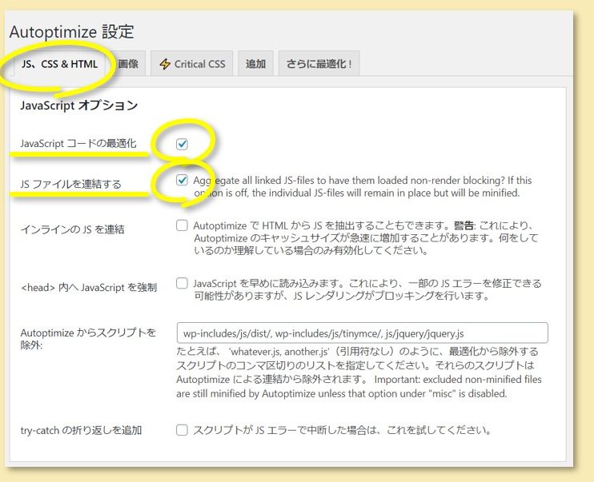This screenshot has height=482, width=594.
Task: Toggle the JS ファイルを連結する checkbox
Action: coord(182,180)
